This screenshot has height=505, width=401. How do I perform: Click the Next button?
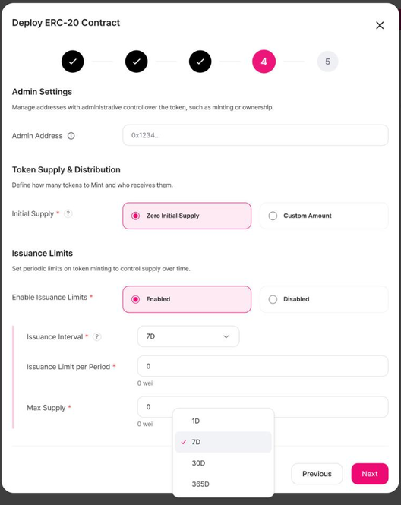(x=370, y=474)
